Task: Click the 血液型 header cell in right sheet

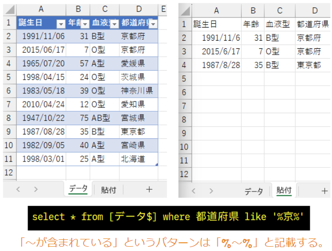Action: pos(280,24)
